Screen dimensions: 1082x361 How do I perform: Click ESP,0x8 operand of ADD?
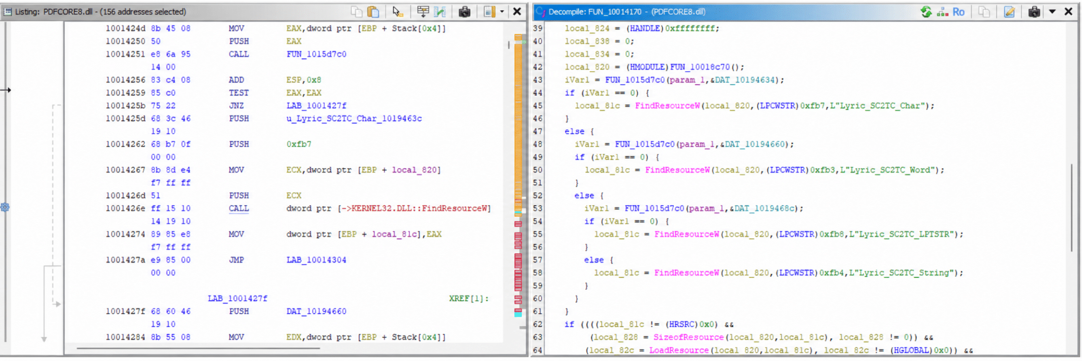click(304, 80)
